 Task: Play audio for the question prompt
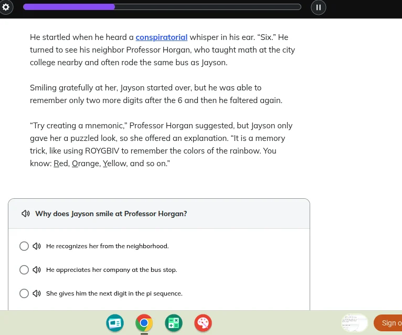pos(25,214)
